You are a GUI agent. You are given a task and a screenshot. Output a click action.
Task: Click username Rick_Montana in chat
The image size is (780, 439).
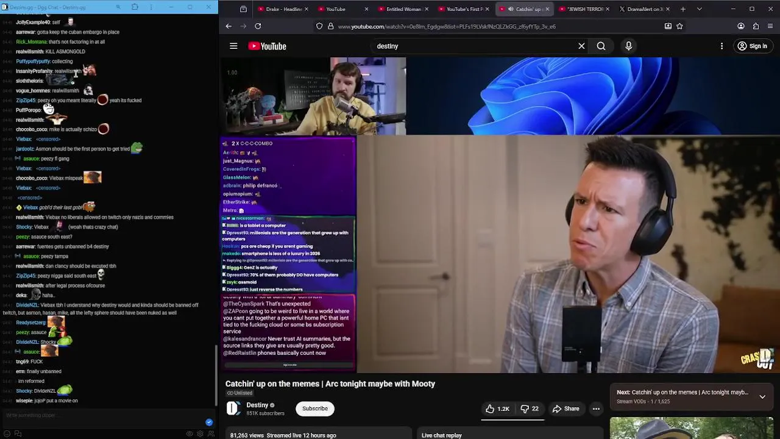(31, 42)
